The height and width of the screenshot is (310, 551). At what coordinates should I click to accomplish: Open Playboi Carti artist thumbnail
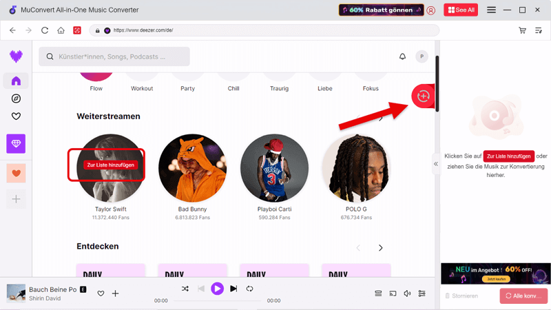(x=274, y=168)
